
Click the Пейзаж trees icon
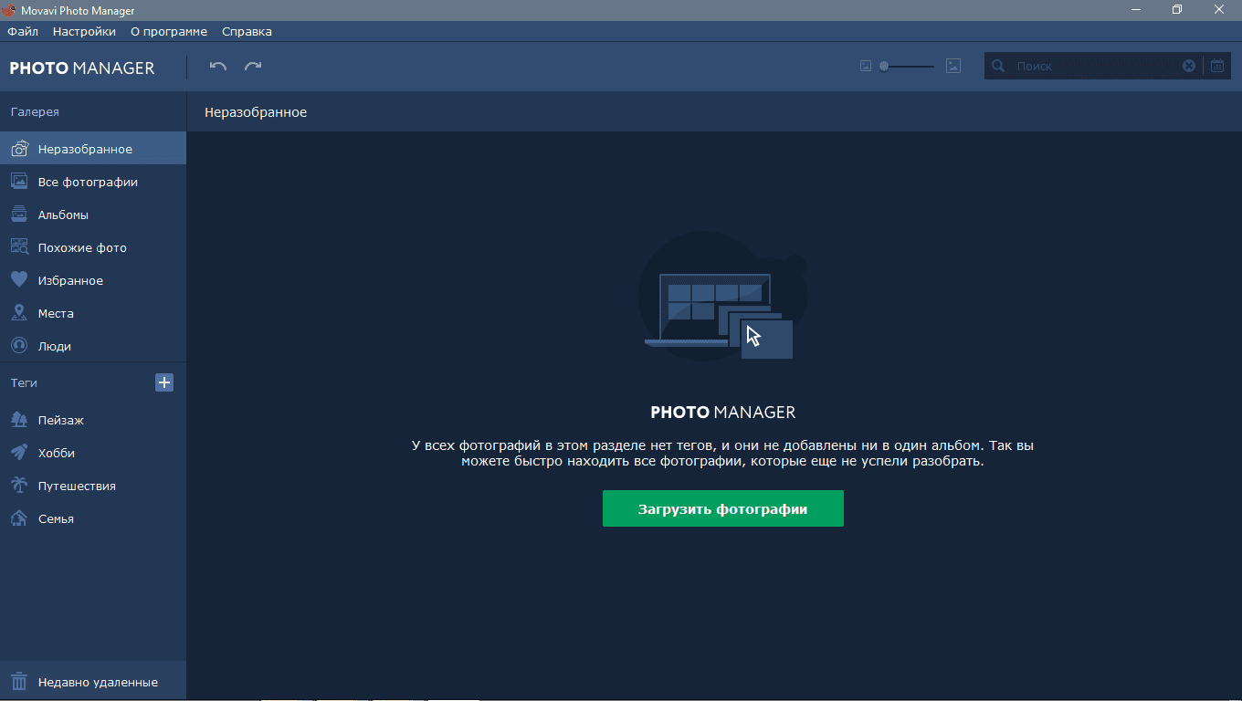tap(19, 420)
